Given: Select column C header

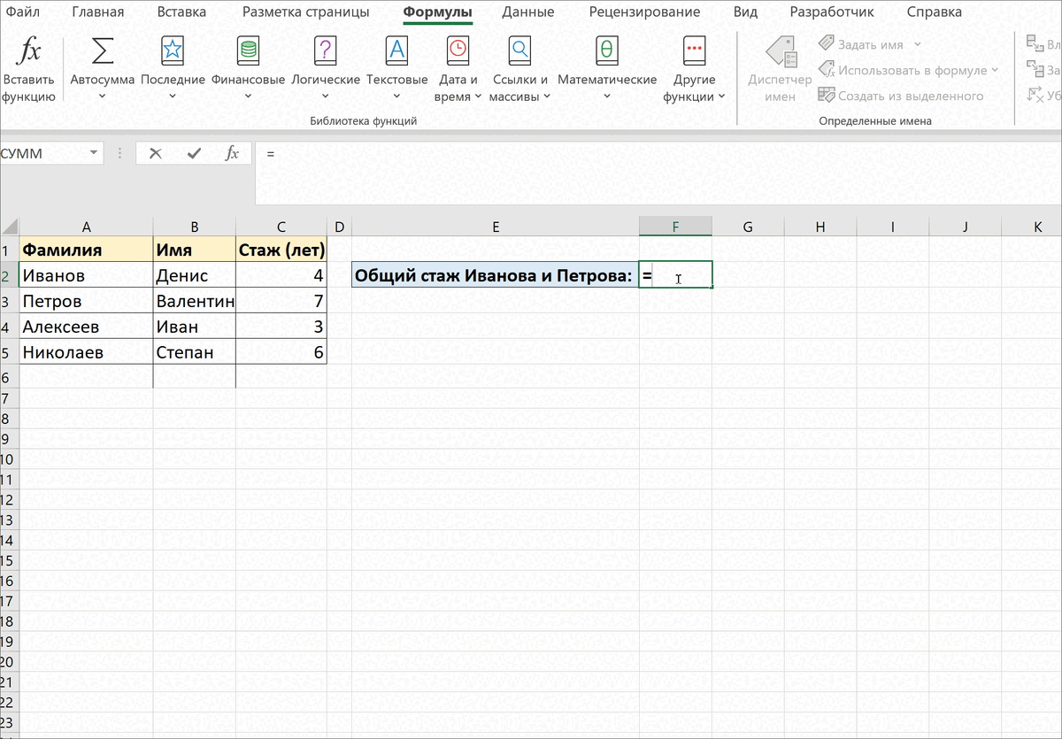Looking at the screenshot, I should [x=281, y=227].
